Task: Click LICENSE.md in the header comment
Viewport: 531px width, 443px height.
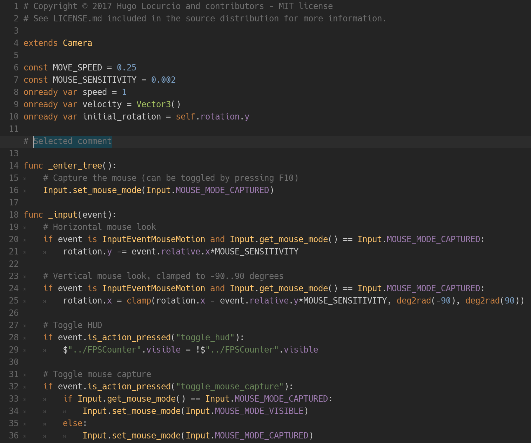Action: pos(77,19)
